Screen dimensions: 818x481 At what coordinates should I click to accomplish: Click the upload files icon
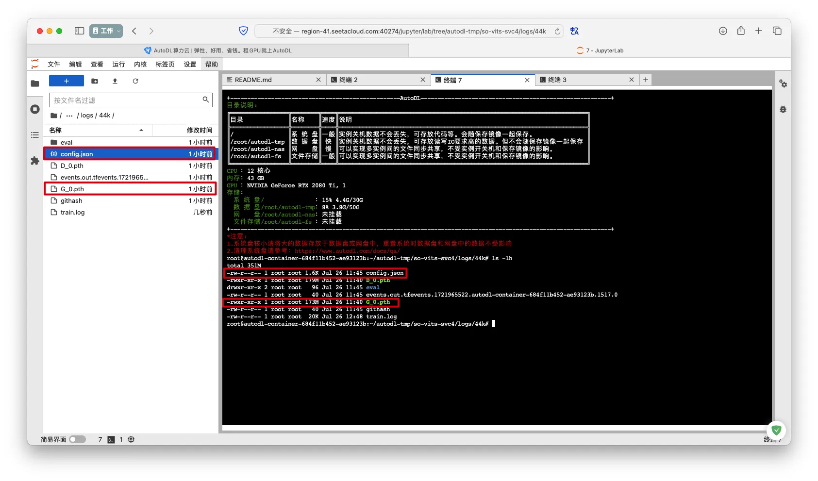click(x=115, y=81)
